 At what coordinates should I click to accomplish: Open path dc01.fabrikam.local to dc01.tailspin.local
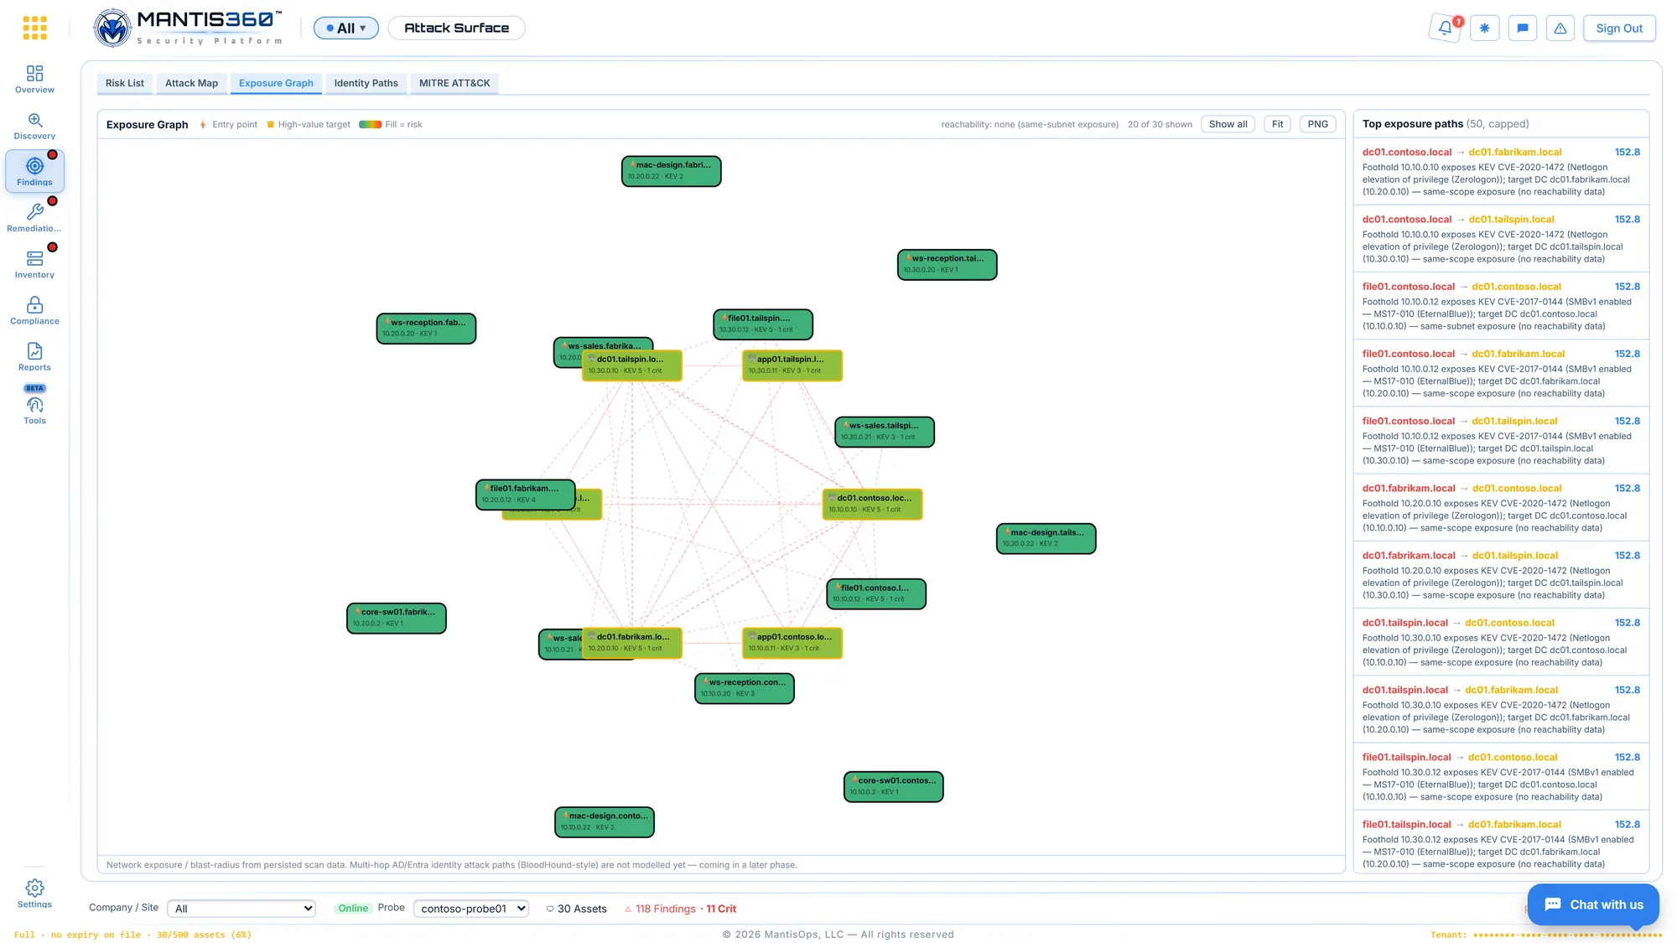click(1501, 574)
